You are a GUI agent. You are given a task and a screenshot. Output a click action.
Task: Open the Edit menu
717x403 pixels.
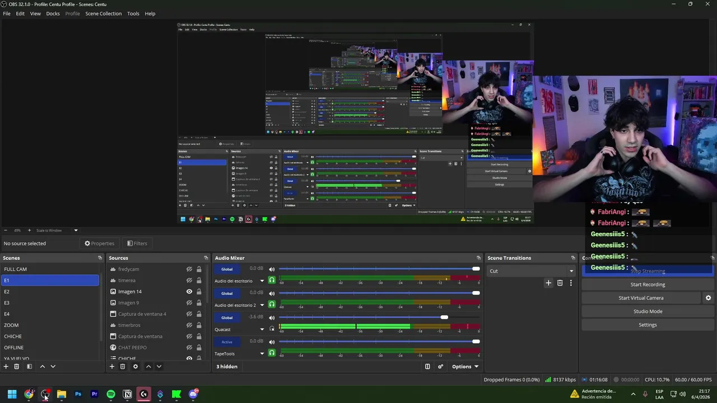[x=20, y=13]
